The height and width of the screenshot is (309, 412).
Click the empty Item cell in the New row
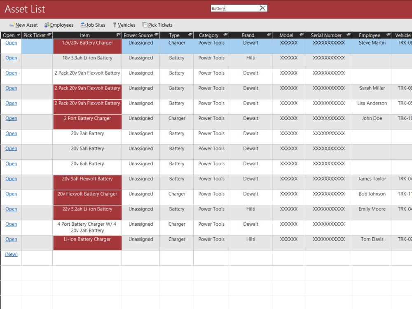point(87,258)
